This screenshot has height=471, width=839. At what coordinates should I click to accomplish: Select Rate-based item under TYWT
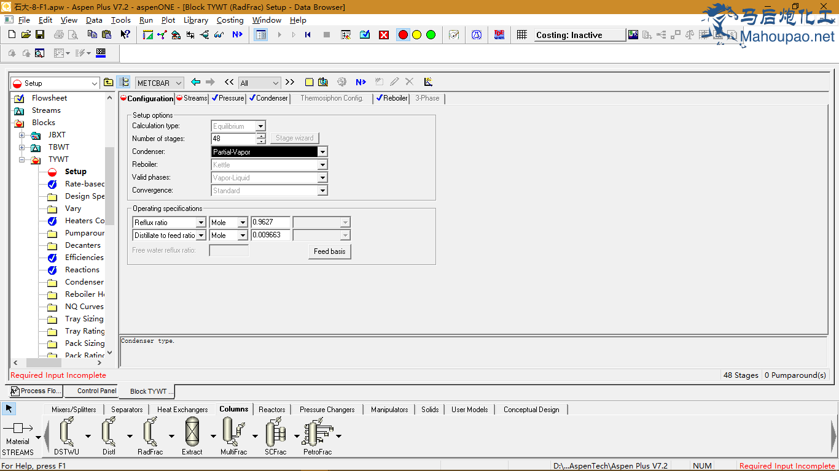point(85,184)
